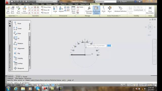Click Show All constraints
This screenshot has width=162, height=91.
pos(45,10)
